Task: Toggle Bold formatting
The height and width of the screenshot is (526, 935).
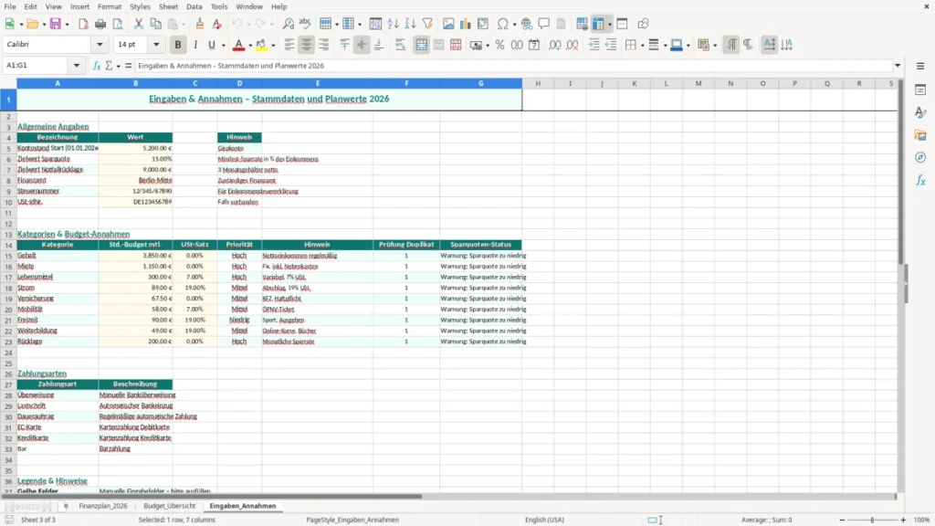Action: pyautogui.click(x=178, y=45)
